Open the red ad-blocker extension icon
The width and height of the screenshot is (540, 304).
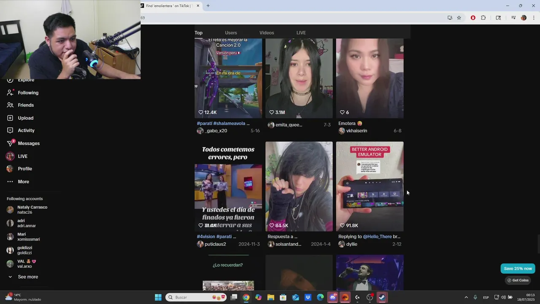point(473,18)
